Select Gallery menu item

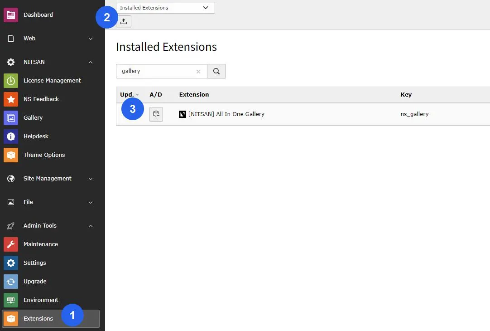pyautogui.click(x=33, y=117)
